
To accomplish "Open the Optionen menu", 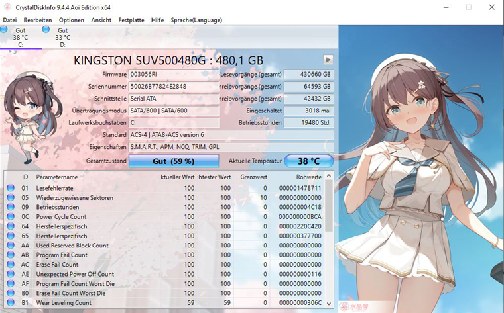I will (x=72, y=20).
